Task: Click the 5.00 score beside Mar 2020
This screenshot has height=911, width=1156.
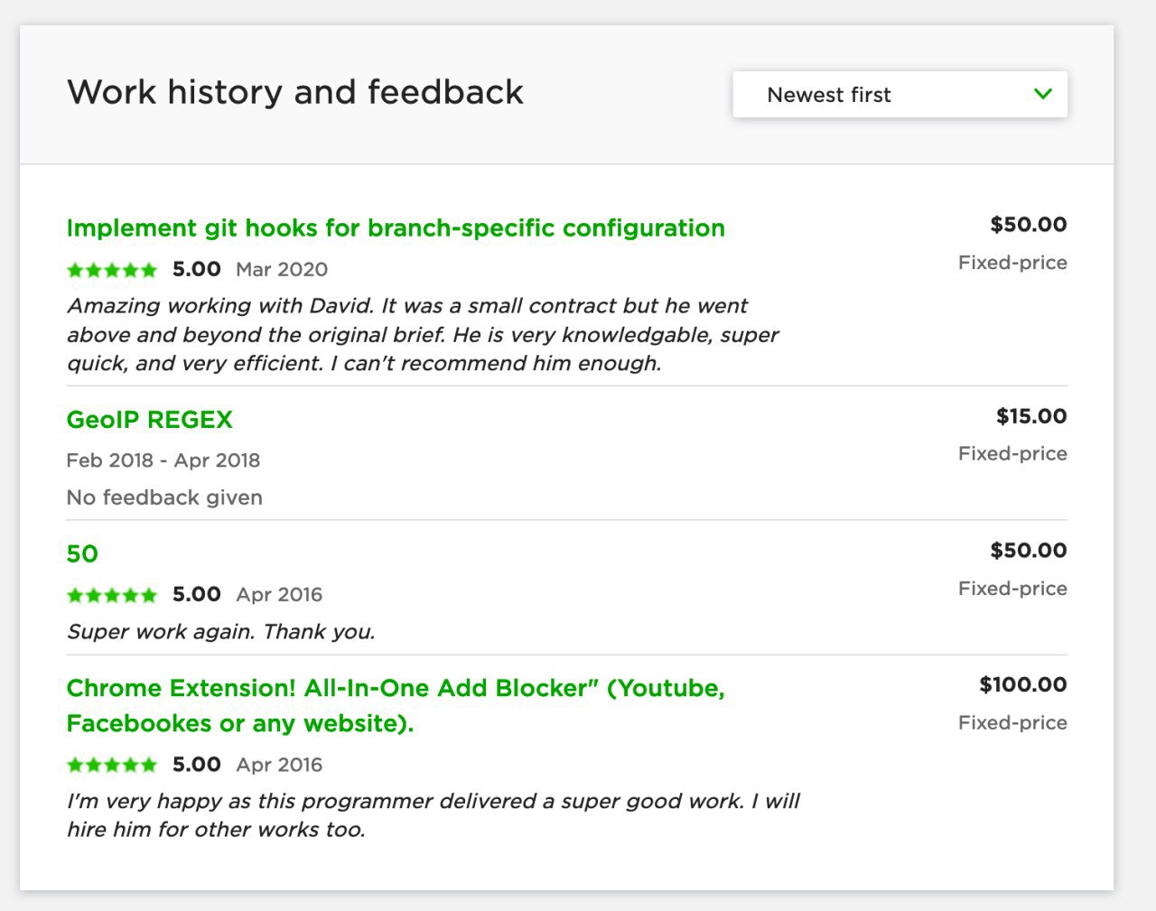Action: [x=197, y=269]
